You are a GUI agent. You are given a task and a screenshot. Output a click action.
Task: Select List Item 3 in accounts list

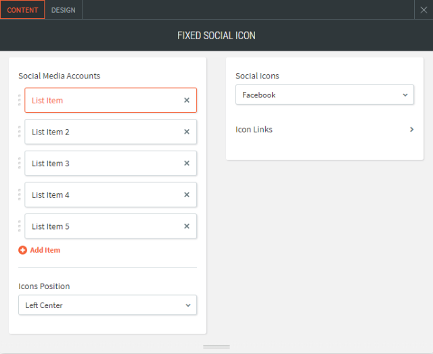click(x=101, y=163)
